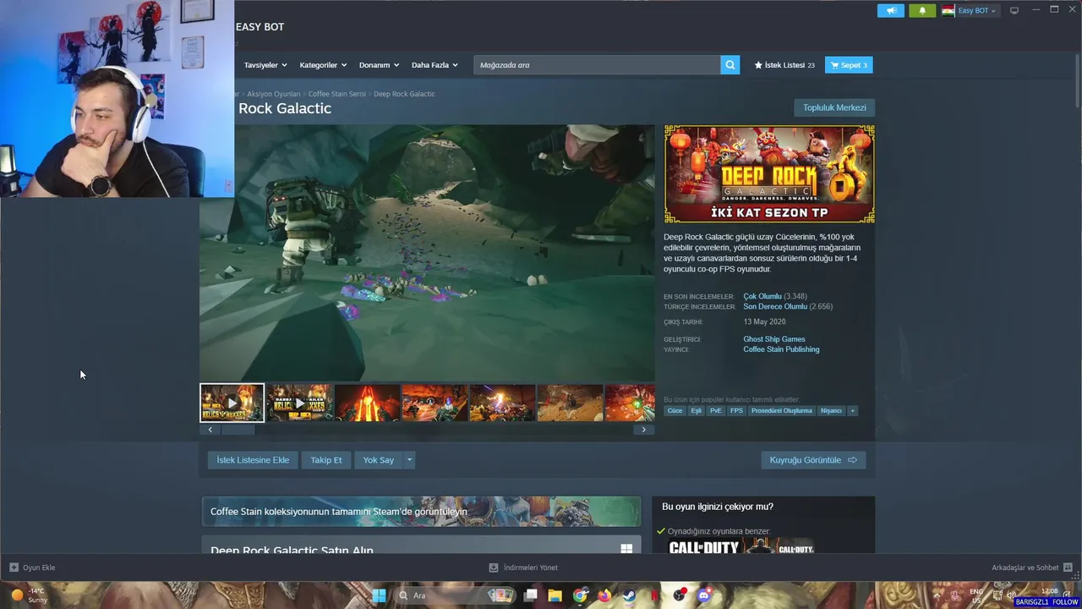Select the sixth screenshot thumbnail
The width and height of the screenshot is (1082, 609).
pyautogui.click(x=570, y=403)
